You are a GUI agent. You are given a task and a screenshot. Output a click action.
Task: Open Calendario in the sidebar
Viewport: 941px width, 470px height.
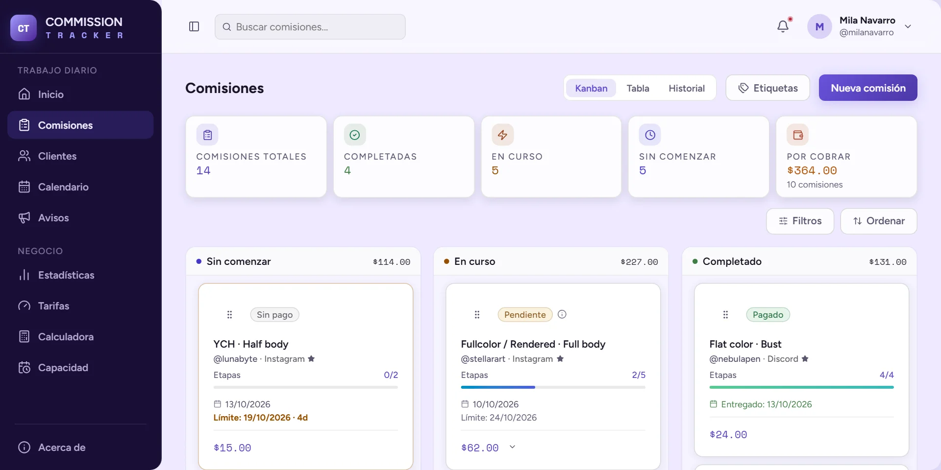[80, 187]
